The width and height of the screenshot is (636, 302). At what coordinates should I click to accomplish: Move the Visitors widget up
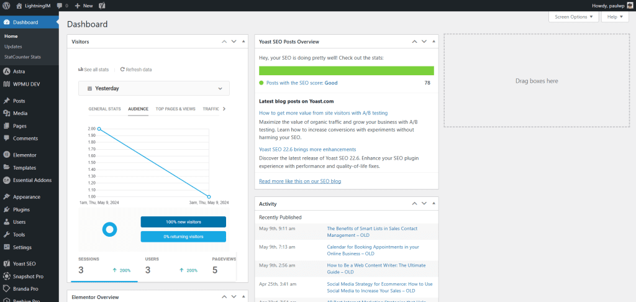[224, 42]
